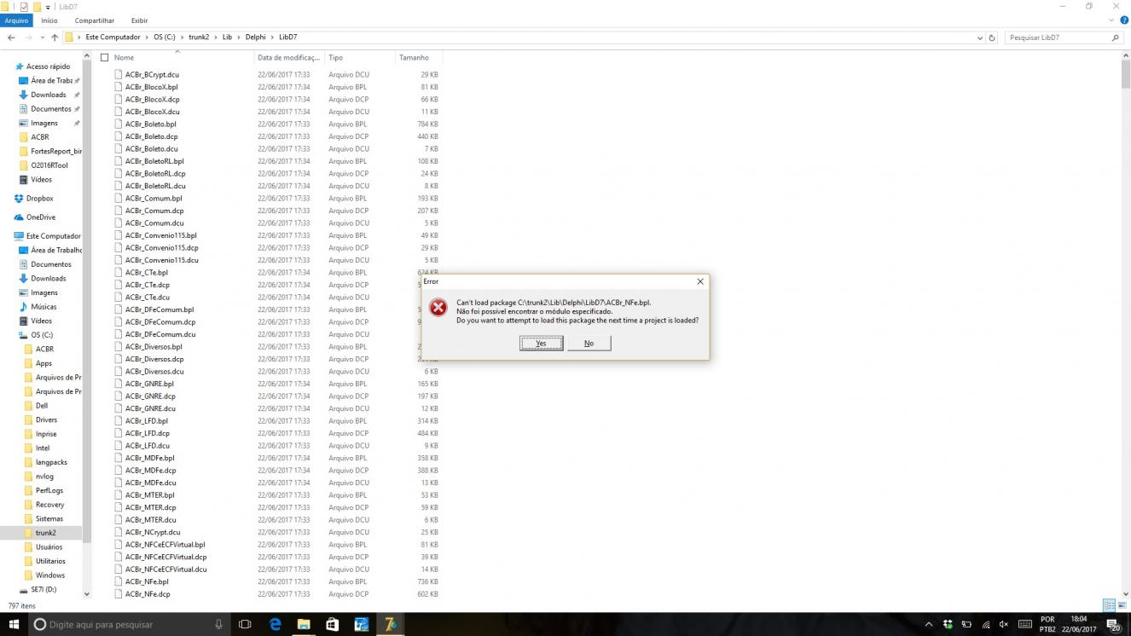
Task: Click the Cortana microphone icon
Action: point(218,624)
